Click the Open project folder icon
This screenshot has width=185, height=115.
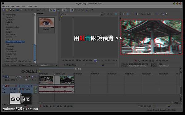[x=7, y=10]
